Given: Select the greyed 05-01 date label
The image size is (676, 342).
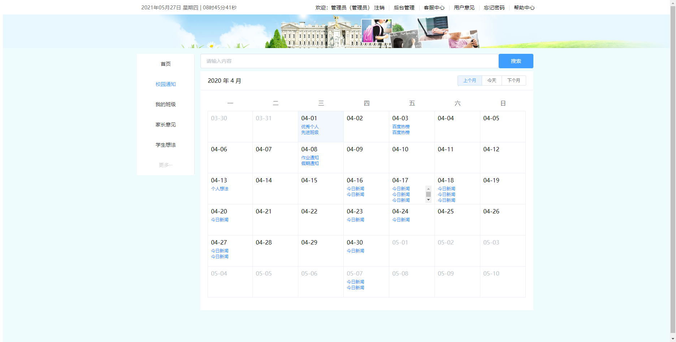Looking at the screenshot, I should click(400, 243).
